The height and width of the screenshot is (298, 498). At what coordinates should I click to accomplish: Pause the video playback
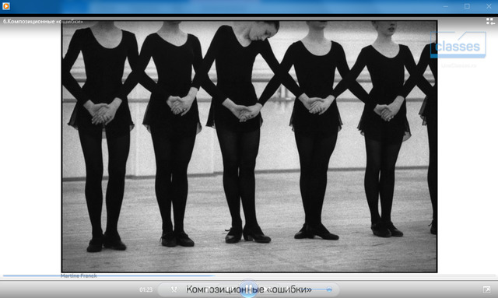pos(248,289)
